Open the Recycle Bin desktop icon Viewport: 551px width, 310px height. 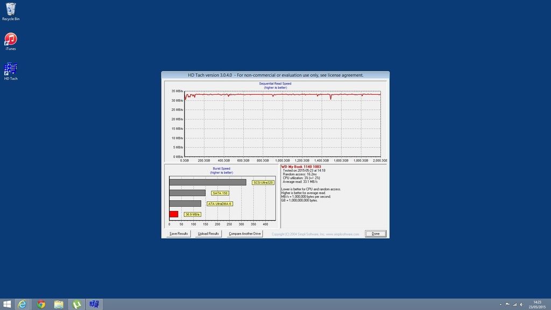[x=11, y=12]
